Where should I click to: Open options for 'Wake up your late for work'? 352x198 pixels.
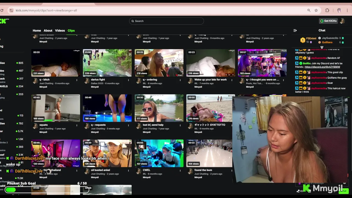232,80
